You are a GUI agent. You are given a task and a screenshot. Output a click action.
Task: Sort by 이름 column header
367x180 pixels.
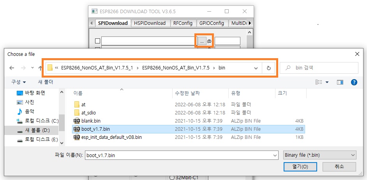pyautogui.click(x=78, y=93)
